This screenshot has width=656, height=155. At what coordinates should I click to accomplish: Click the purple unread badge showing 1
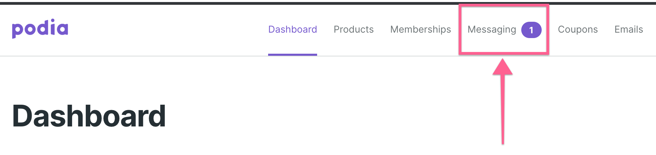coord(531,30)
